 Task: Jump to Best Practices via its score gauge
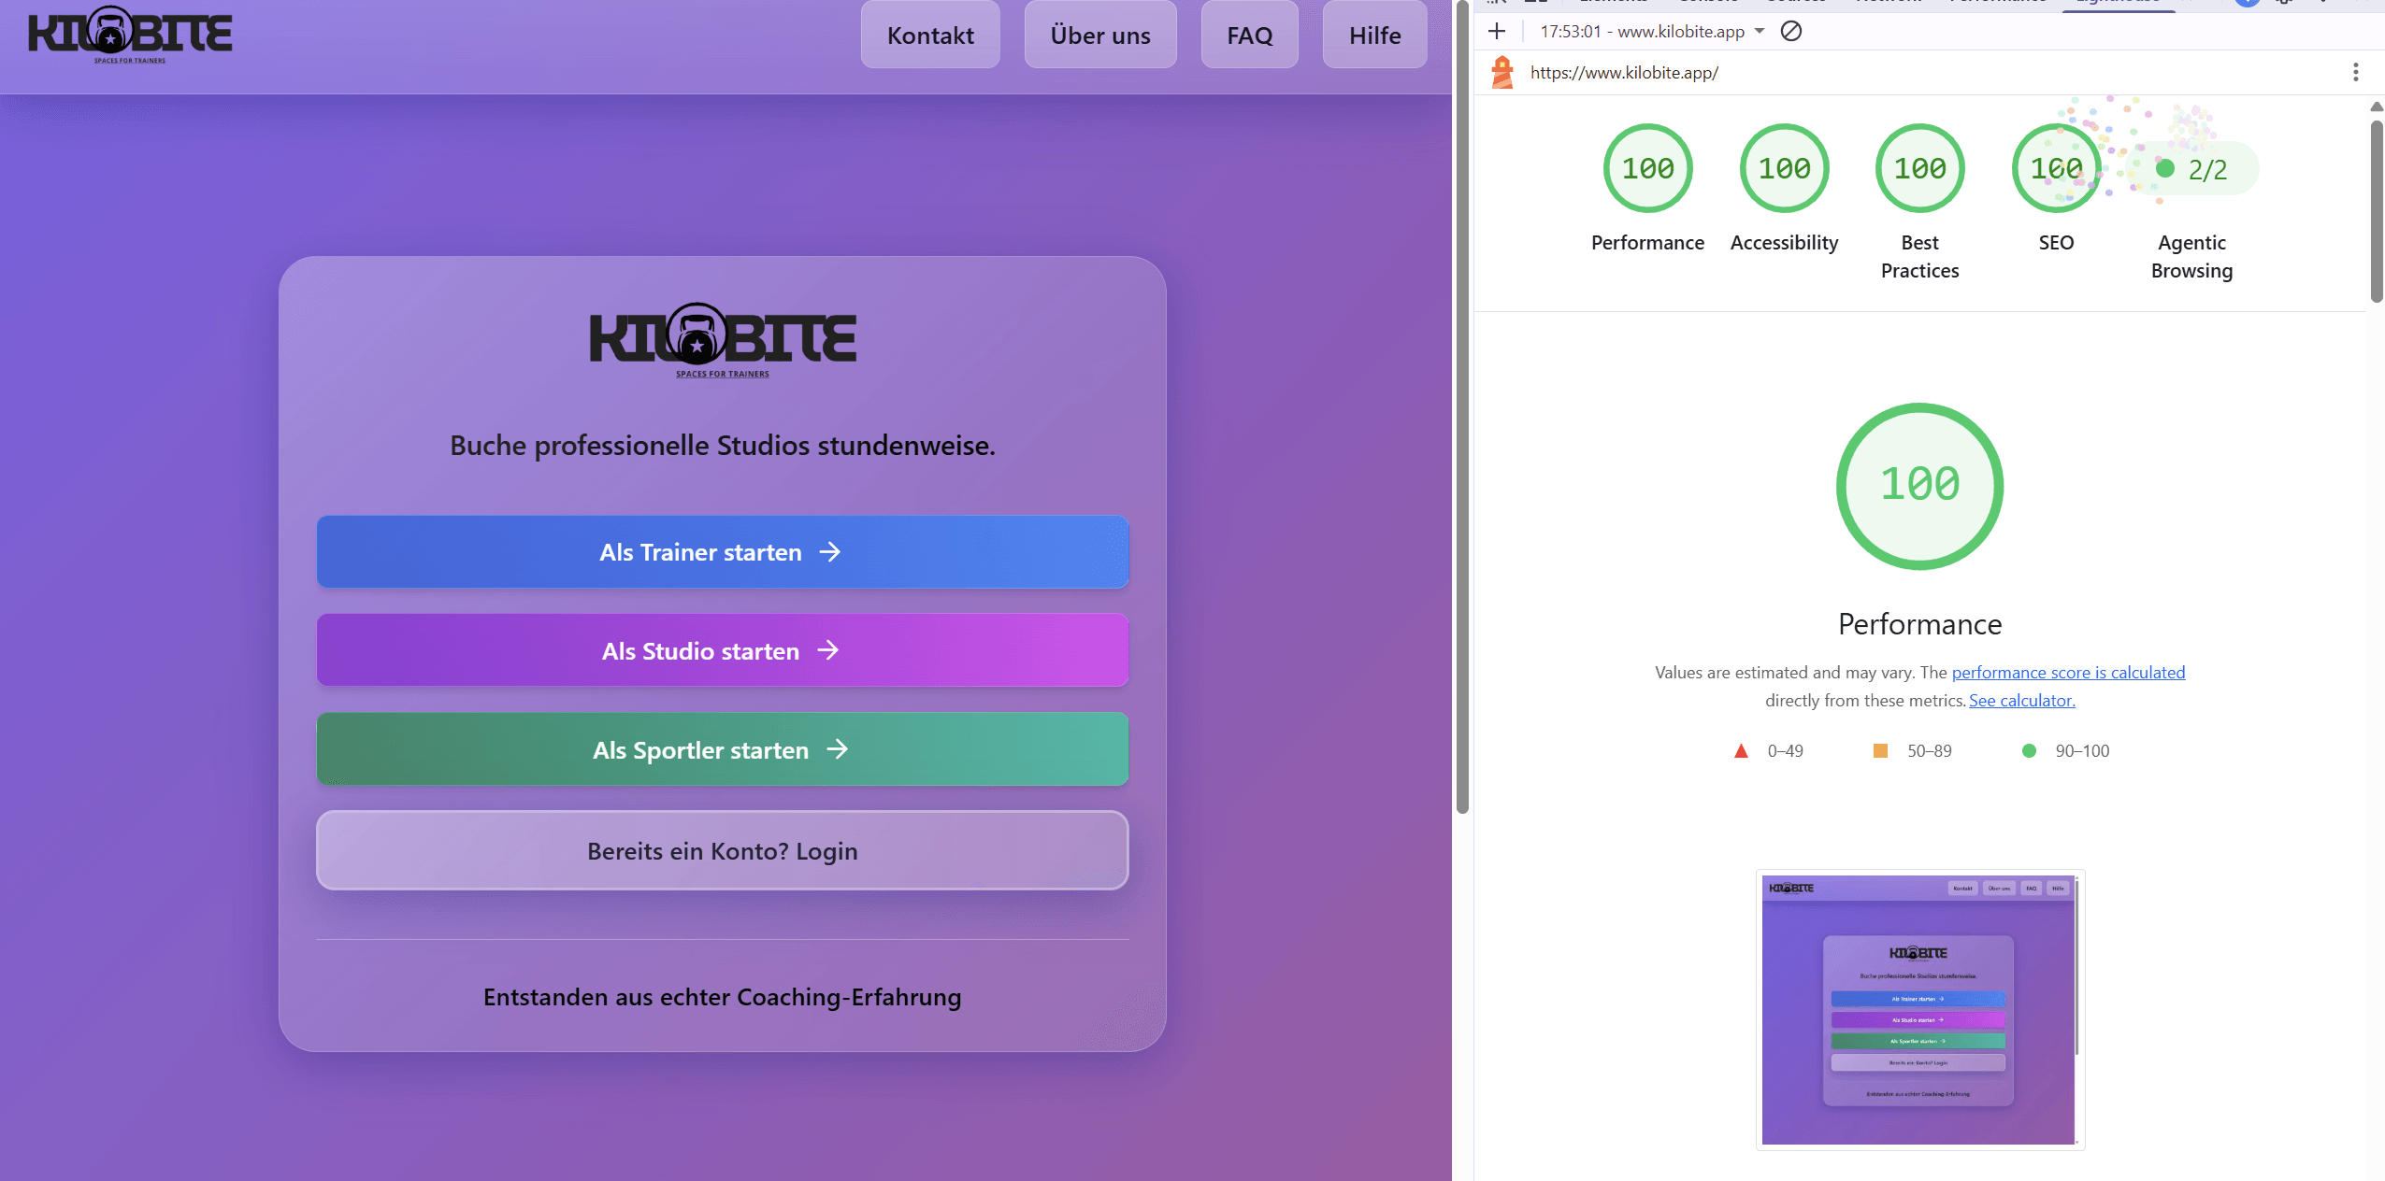coord(1920,169)
